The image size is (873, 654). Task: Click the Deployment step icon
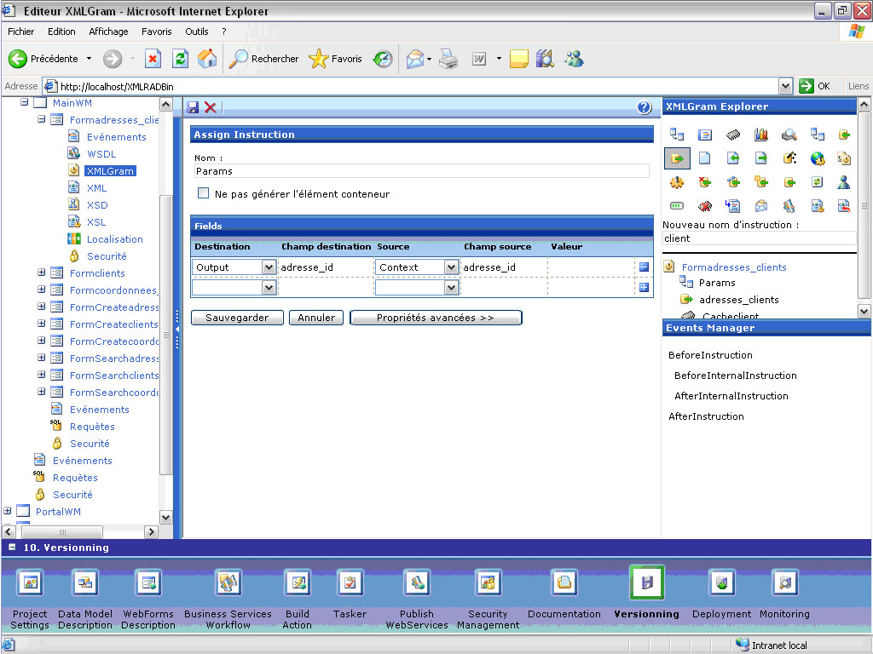[x=722, y=582]
